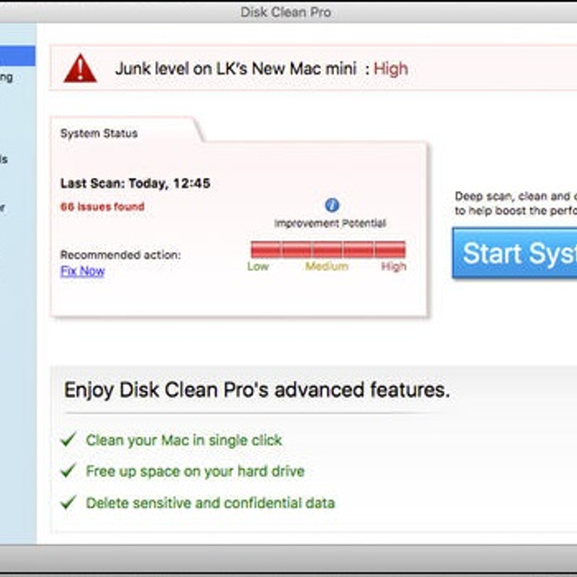Click 'Clean your Mac in single click' text
Image resolution: width=577 pixels, height=577 pixels.
[x=184, y=440]
